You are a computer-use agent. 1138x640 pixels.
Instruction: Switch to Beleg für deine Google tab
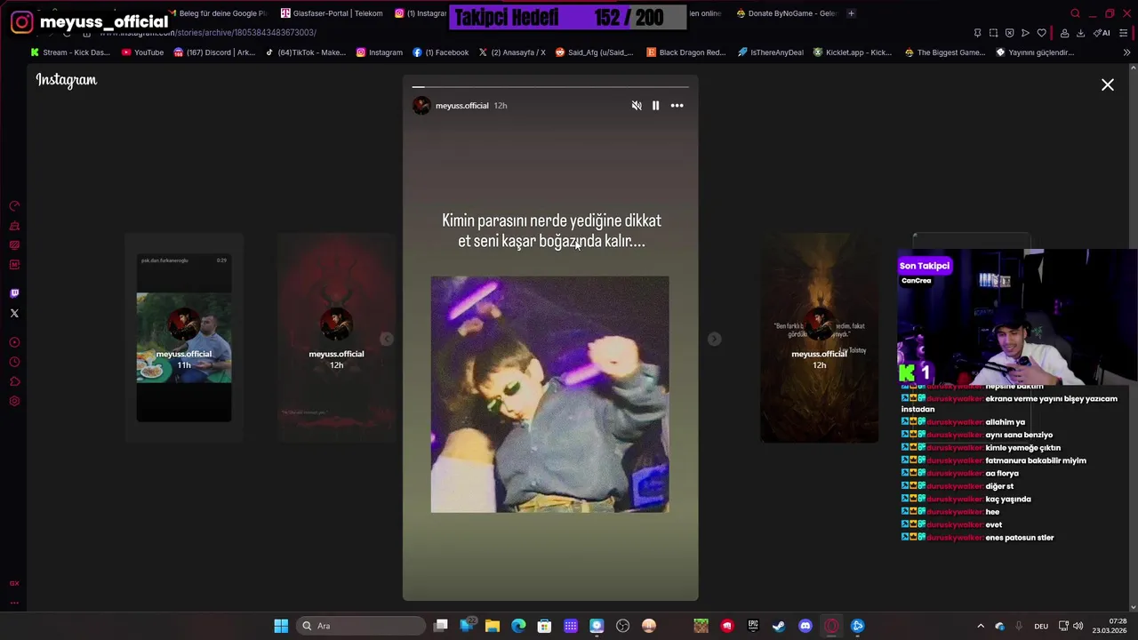tap(220, 13)
